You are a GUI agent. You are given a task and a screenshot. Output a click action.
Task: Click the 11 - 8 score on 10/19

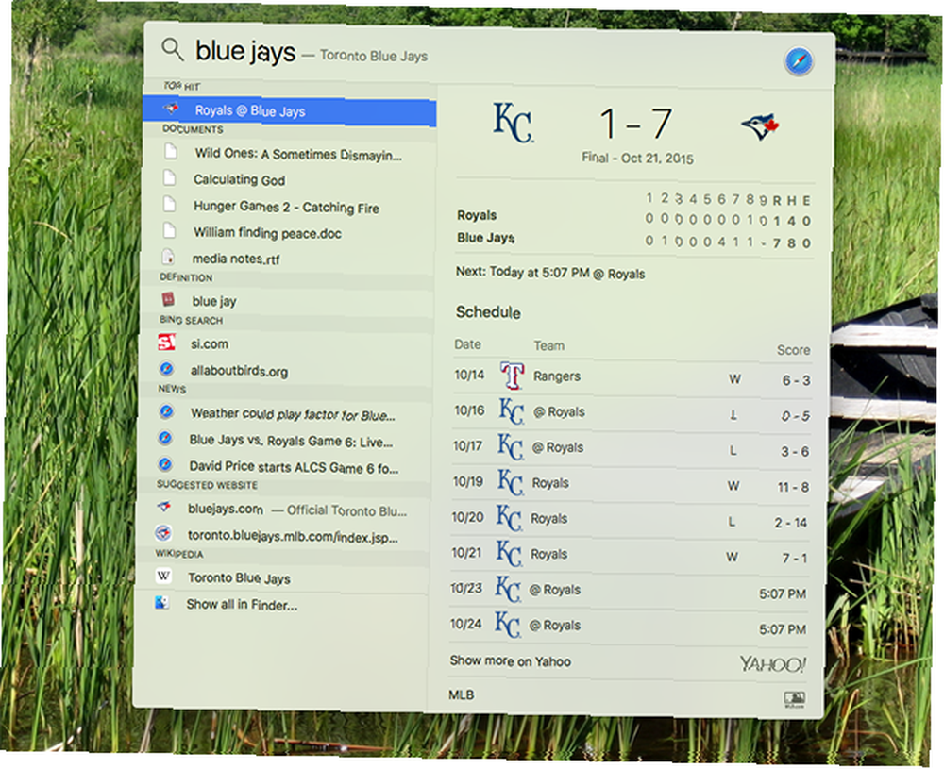793,487
